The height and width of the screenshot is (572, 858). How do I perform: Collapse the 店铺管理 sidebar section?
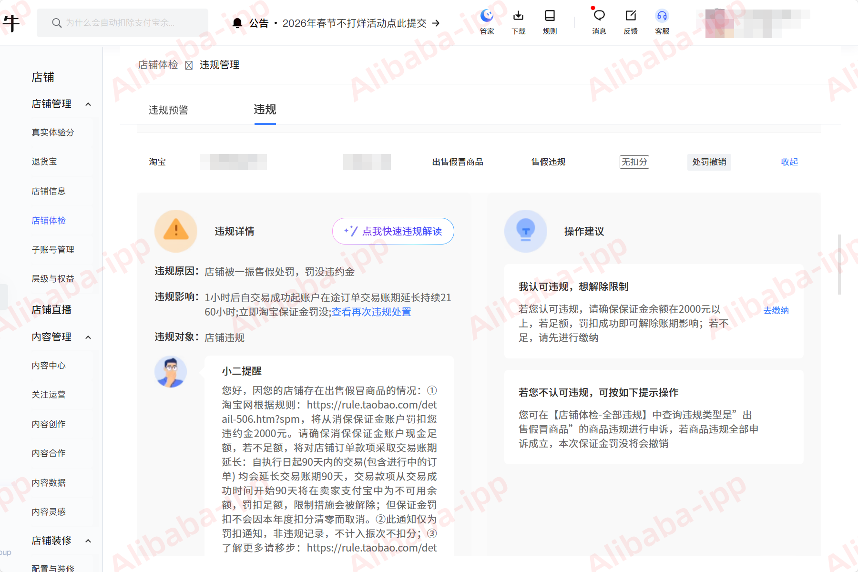(88, 104)
